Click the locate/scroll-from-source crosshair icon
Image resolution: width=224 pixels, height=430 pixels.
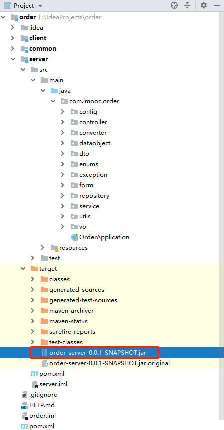point(174,5)
